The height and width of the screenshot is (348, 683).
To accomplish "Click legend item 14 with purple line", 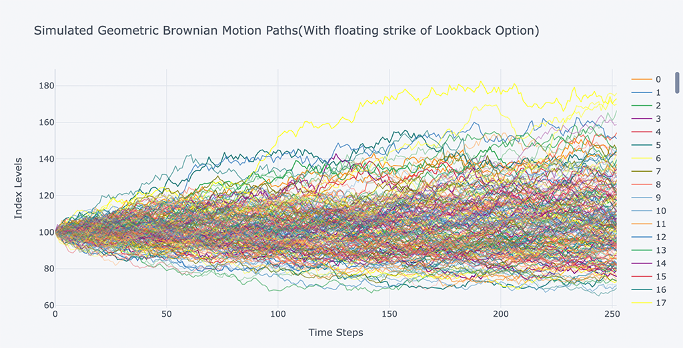I will click(660, 263).
